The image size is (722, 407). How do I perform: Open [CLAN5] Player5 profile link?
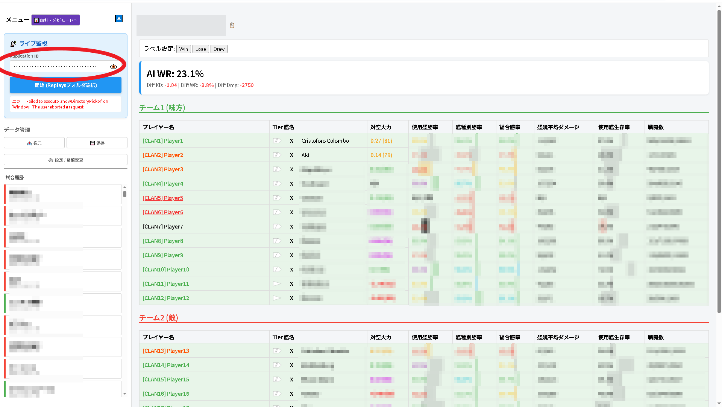[x=162, y=198]
